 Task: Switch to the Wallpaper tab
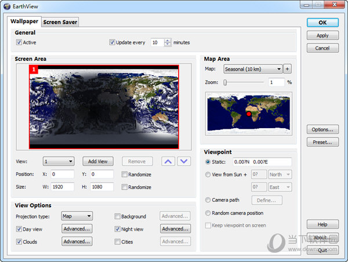tap(24, 21)
